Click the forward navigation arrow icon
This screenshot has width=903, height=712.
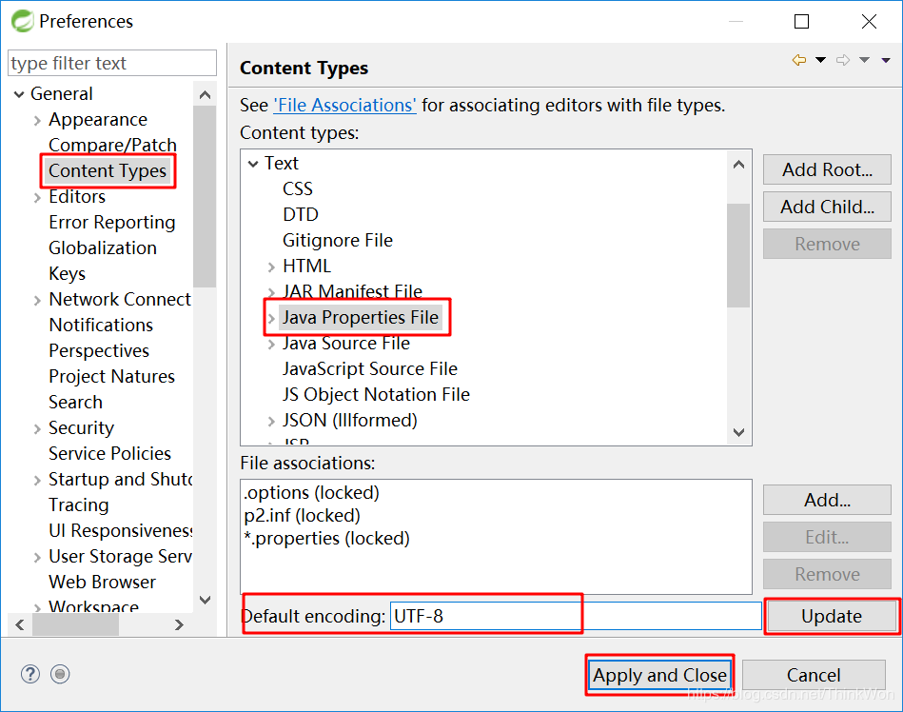(x=842, y=60)
